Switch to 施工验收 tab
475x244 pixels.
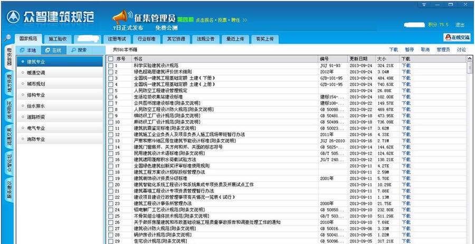click(x=58, y=40)
